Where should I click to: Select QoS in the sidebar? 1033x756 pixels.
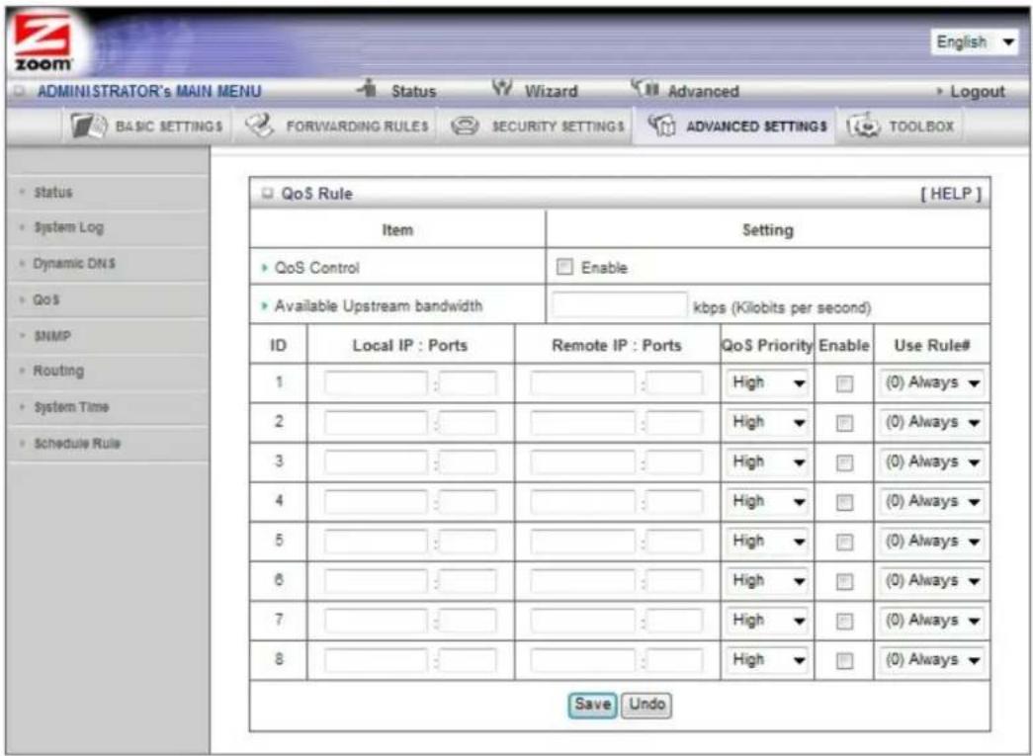point(46,299)
